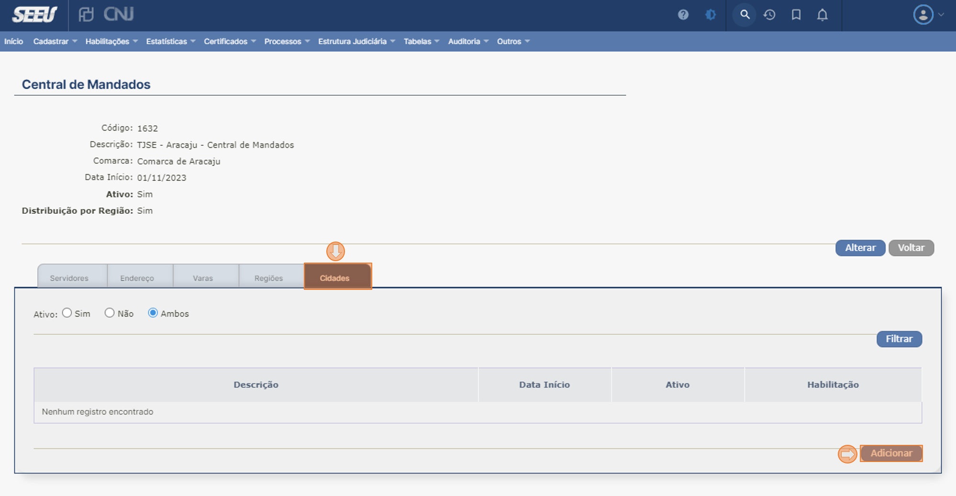Click the Adicionar button
The width and height of the screenshot is (956, 496).
point(891,453)
